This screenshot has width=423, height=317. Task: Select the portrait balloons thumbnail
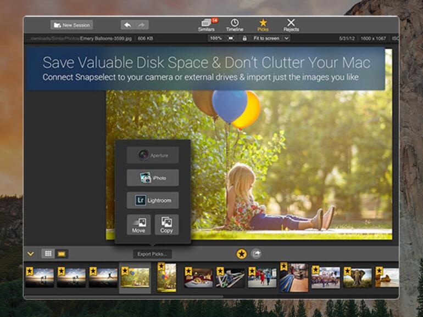(x=166, y=278)
